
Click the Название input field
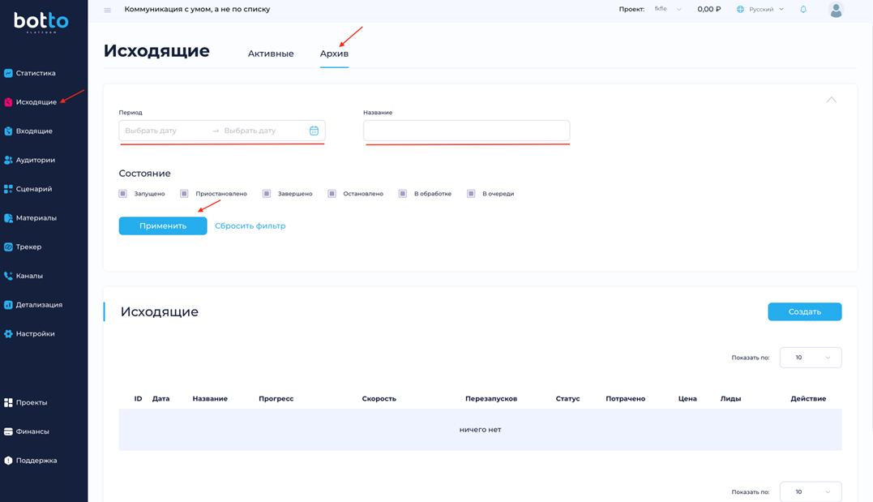(466, 131)
